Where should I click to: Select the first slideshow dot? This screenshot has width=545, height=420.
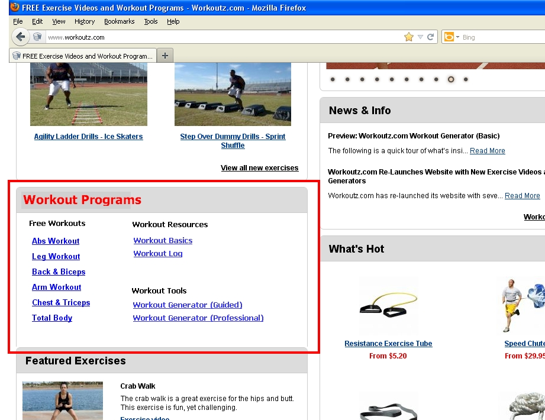pos(333,79)
